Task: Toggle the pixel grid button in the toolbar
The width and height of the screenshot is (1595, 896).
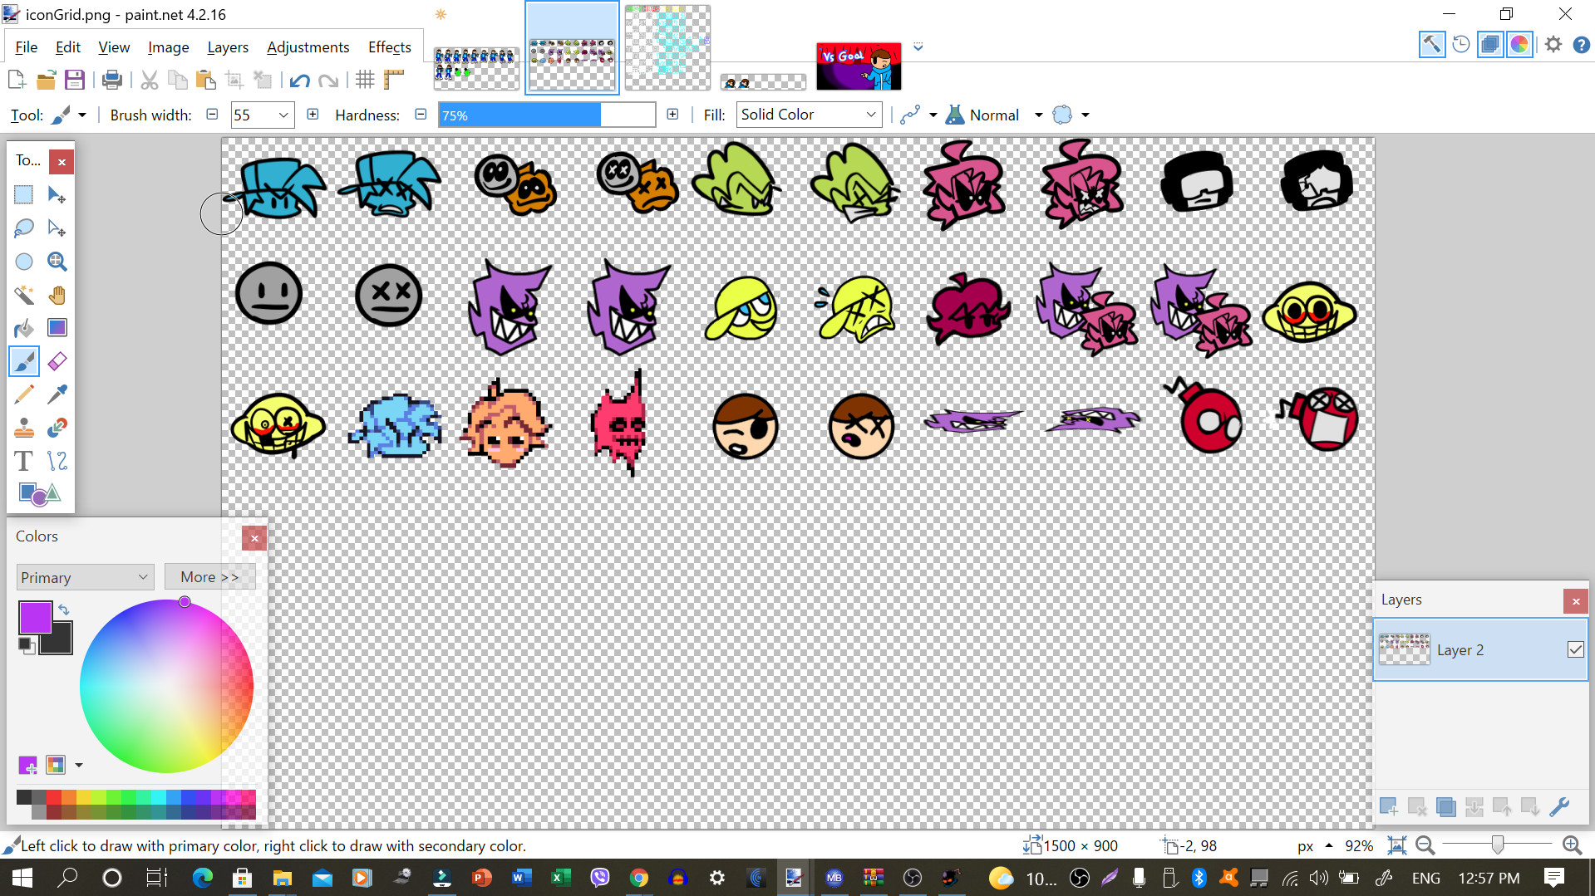Action: click(365, 80)
